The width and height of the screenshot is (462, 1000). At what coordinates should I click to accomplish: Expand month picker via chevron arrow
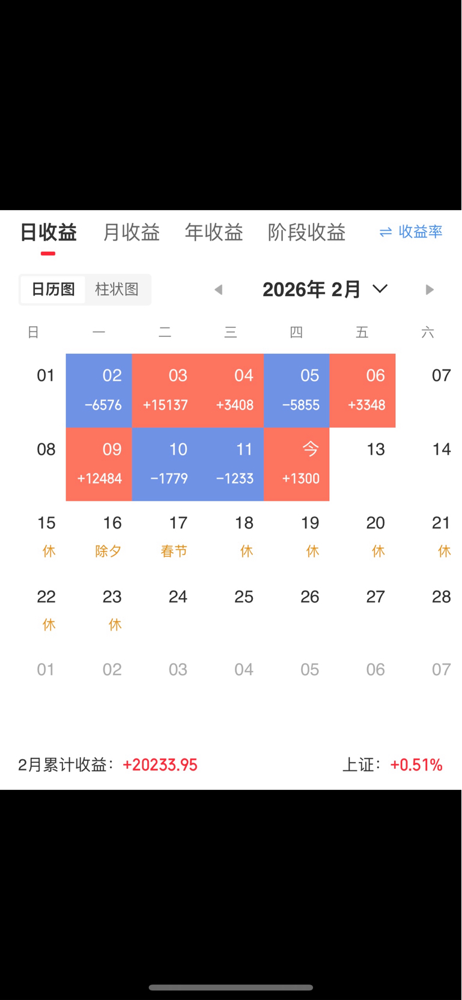tap(380, 289)
